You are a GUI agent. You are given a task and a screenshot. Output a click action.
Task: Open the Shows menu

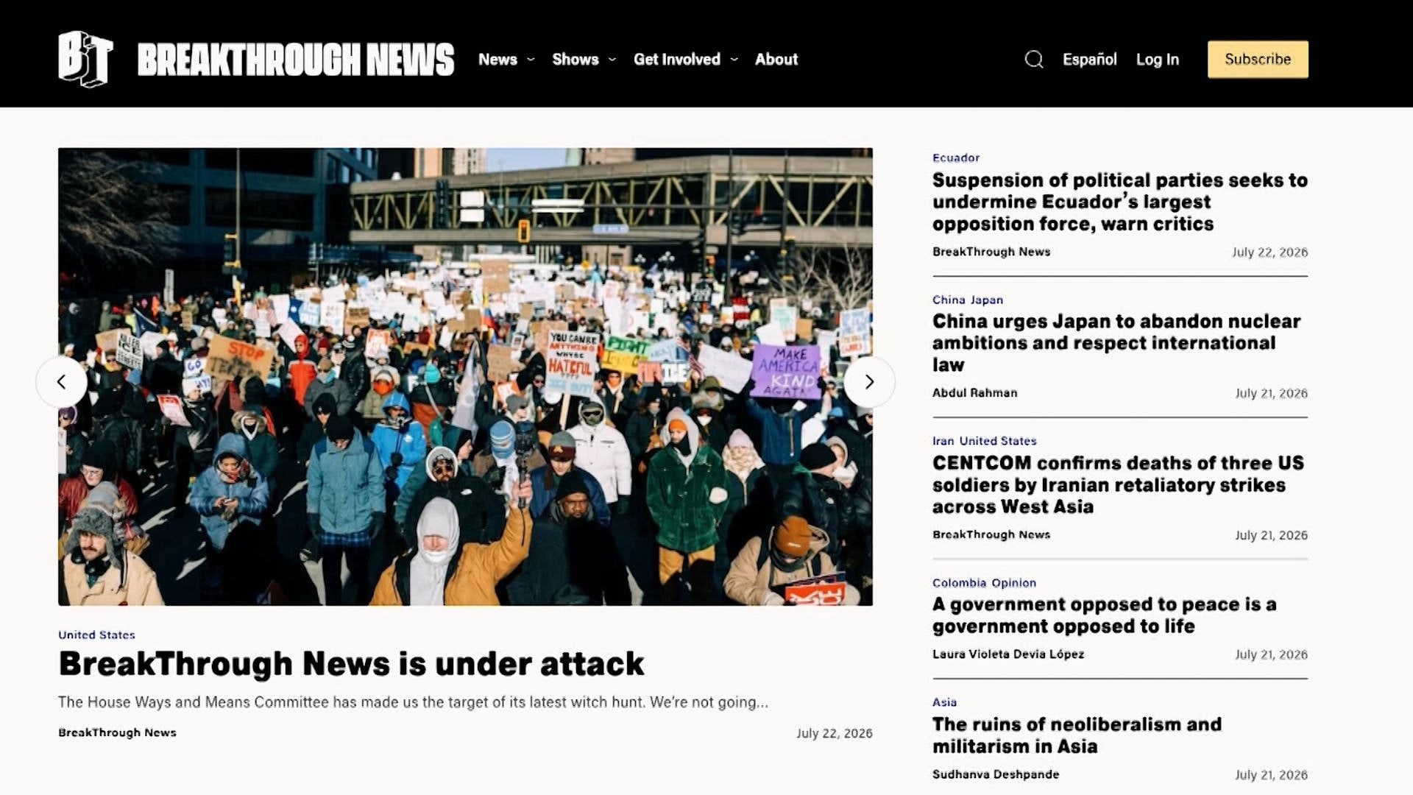click(576, 60)
